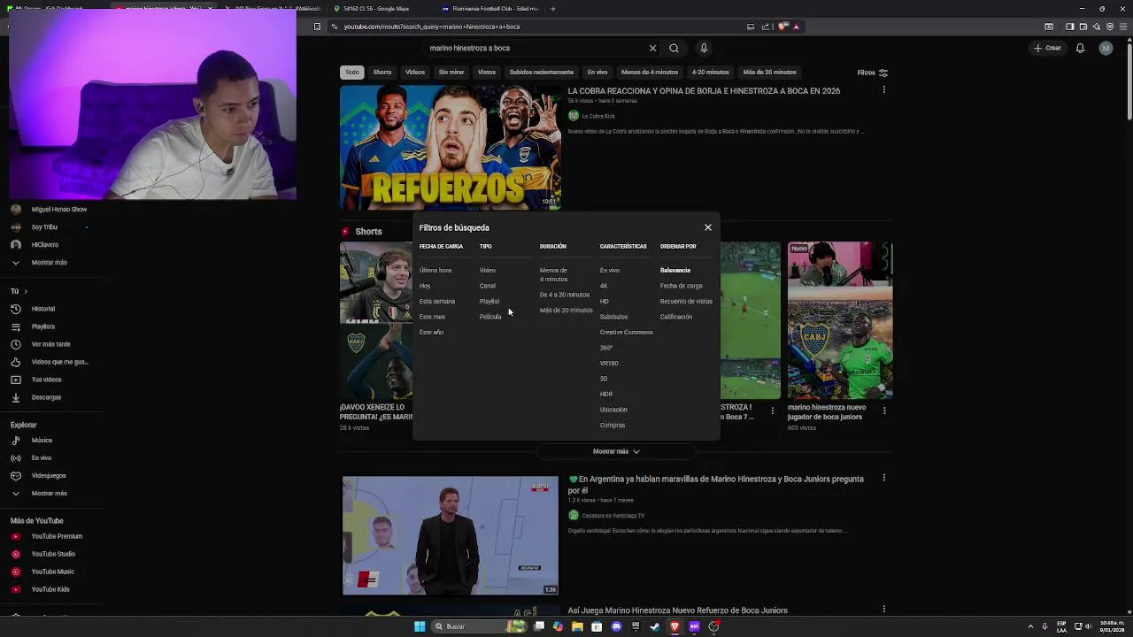Click the Windows Start button
The width and height of the screenshot is (1133, 637).
[x=420, y=626]
